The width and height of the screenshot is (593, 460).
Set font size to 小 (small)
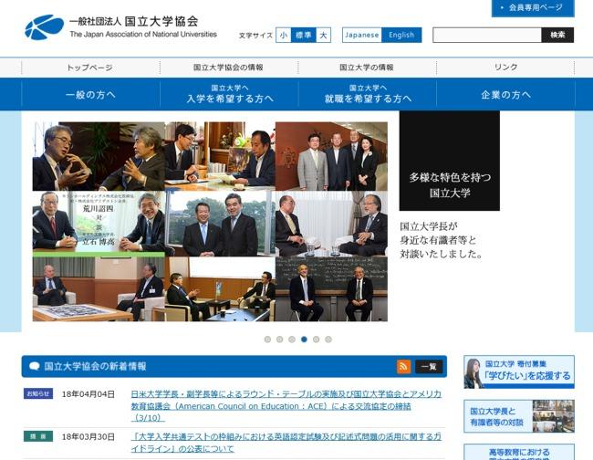point(283,36)
